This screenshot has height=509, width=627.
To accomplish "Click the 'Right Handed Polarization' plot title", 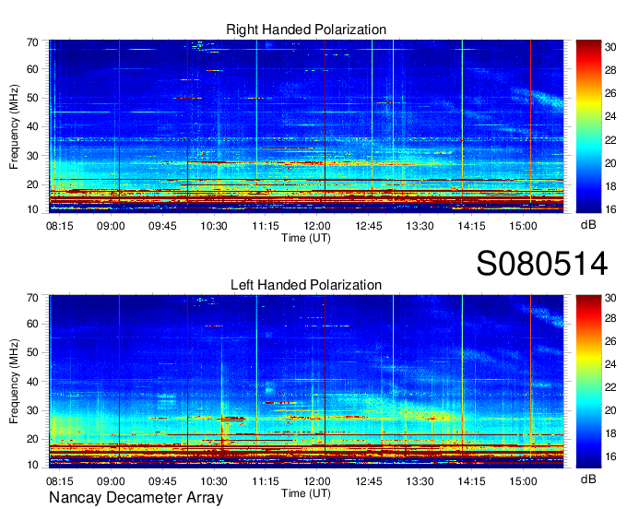I will click(306, 30).
